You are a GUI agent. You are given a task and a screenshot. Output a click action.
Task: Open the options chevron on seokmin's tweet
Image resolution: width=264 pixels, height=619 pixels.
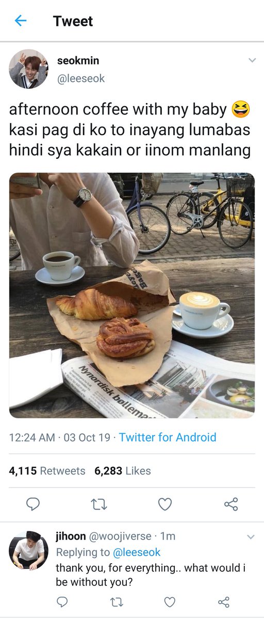click(252, 60)
